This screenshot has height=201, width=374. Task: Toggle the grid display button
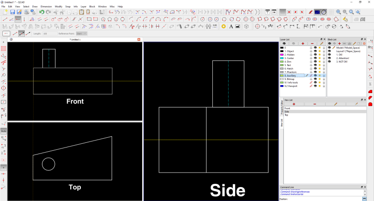[x=283, y=12]
